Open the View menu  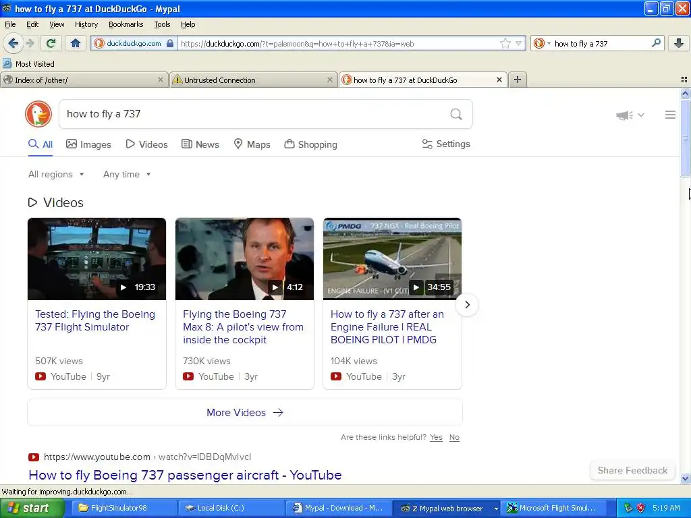(57, 24)
